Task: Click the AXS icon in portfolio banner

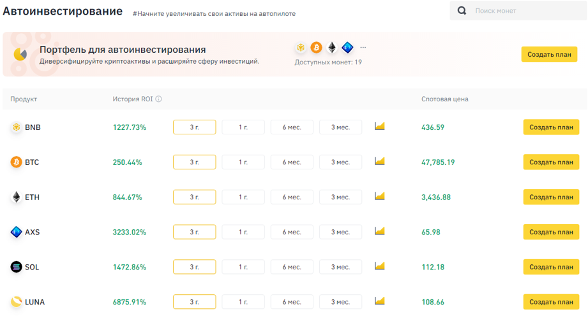Action: (347, 48)
